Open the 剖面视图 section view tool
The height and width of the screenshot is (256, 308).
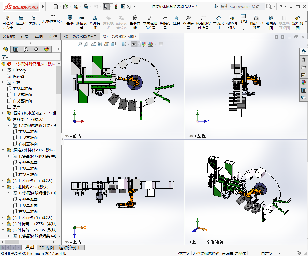point(271,22)
